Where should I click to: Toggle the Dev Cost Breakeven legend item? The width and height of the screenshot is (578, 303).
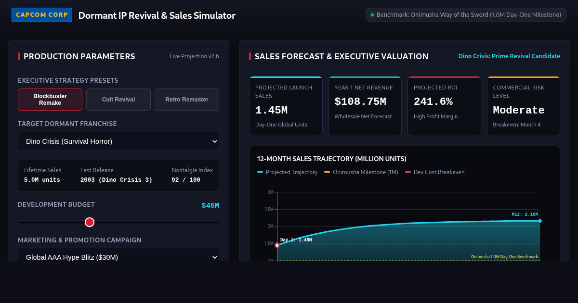pos(435,172)
